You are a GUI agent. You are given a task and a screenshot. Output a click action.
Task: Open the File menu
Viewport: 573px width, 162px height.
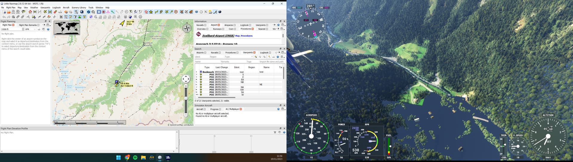pos(2,7)
